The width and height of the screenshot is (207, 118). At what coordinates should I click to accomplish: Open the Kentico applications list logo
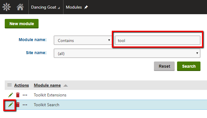click(7, 7)
